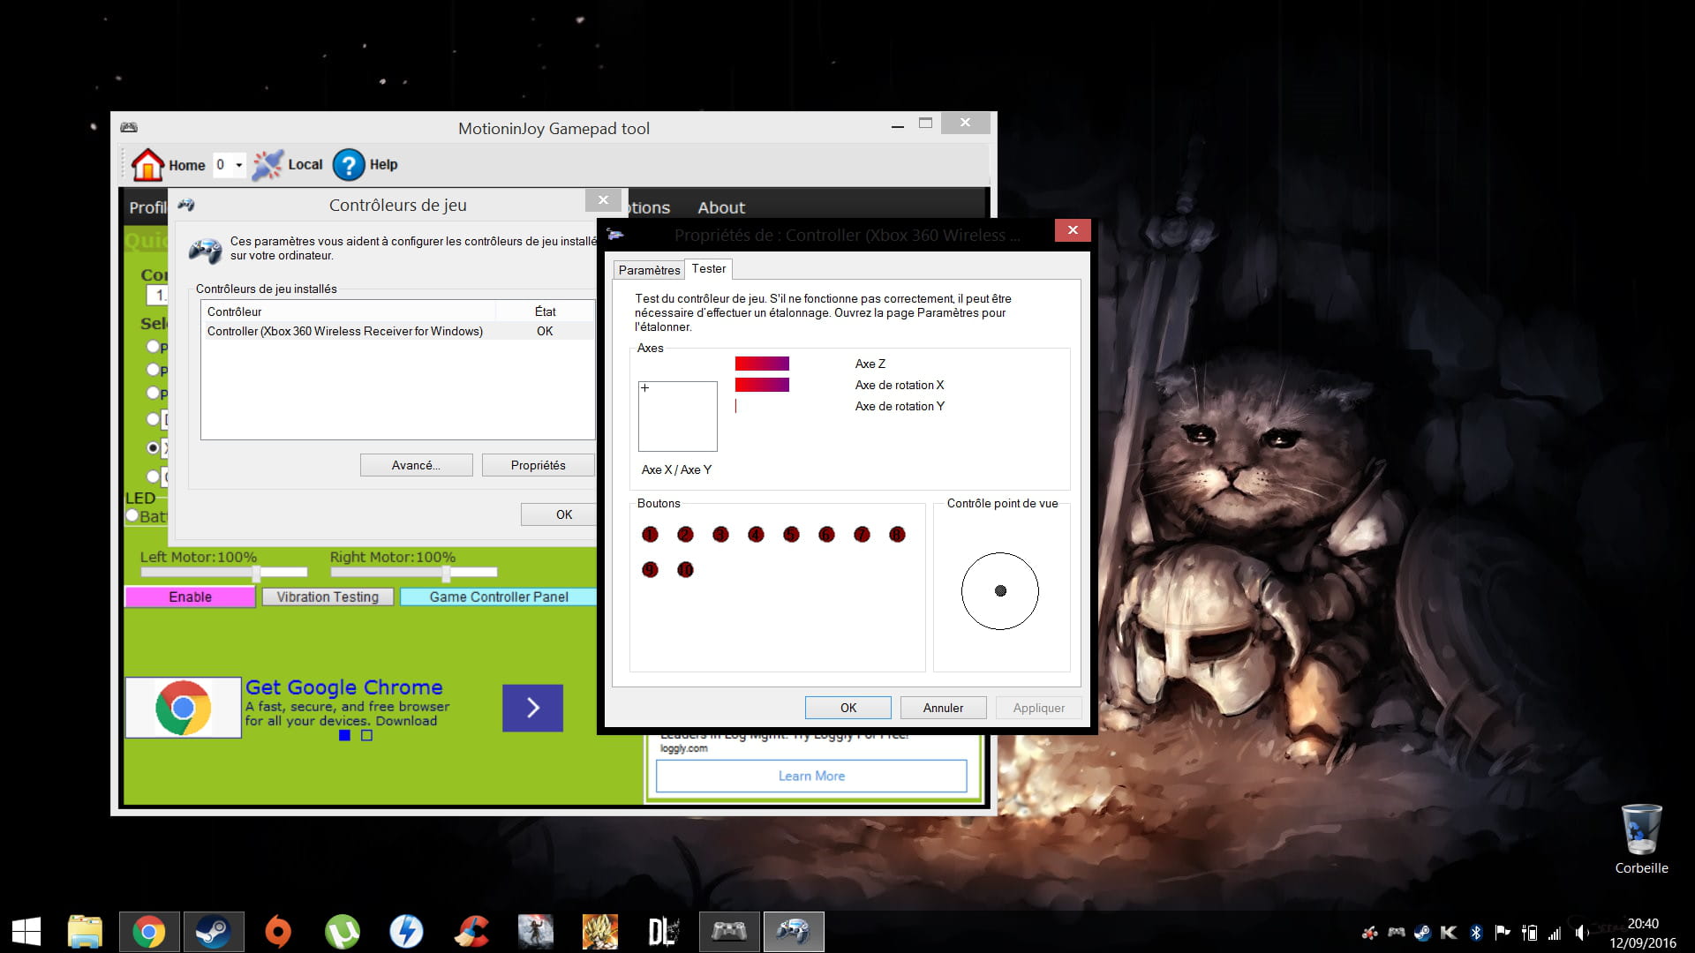Open the Corbeille recycle bin on desktop

click(x=1641, y=838)
